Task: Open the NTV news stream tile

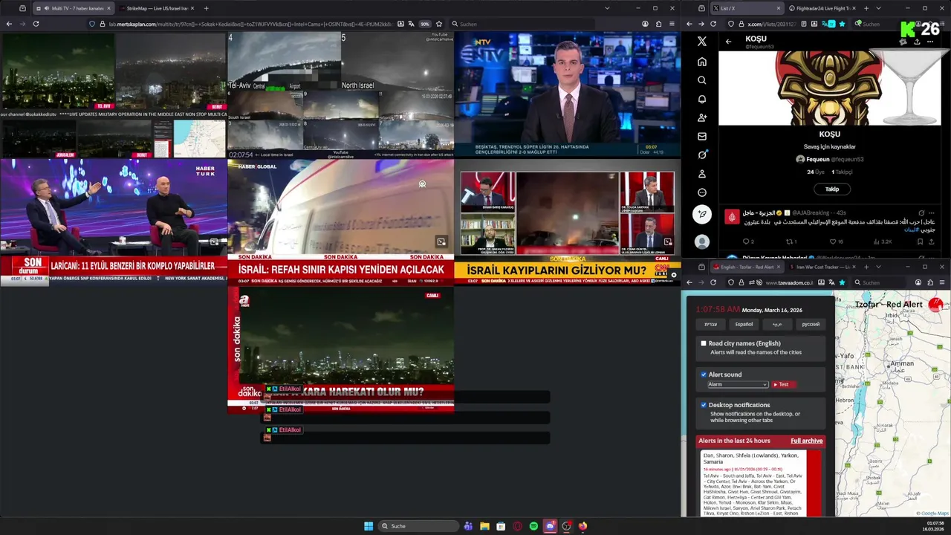Action: (x=567, y=94)
